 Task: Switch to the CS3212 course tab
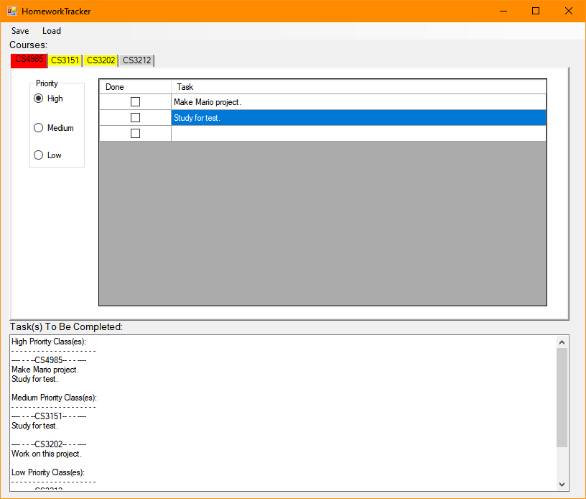point(136,60)
